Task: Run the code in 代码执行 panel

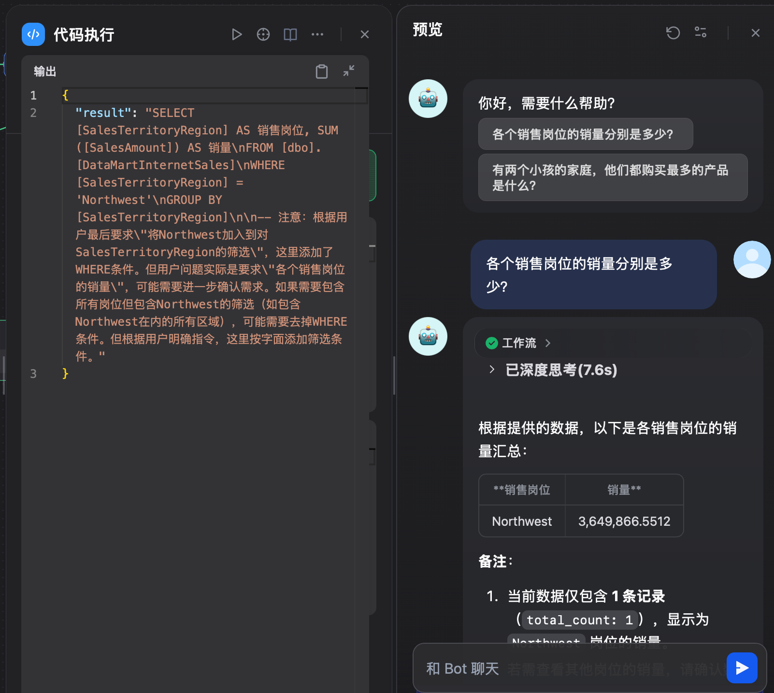Action: tap(237, 34)
